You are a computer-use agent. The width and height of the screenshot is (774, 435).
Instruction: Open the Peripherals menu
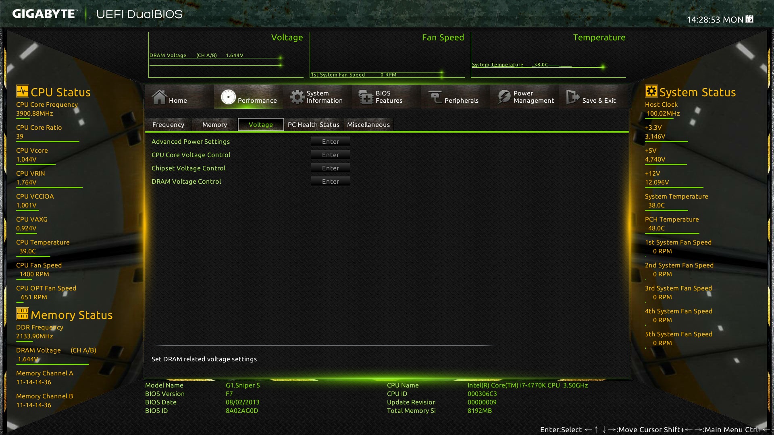click(455, 97)
